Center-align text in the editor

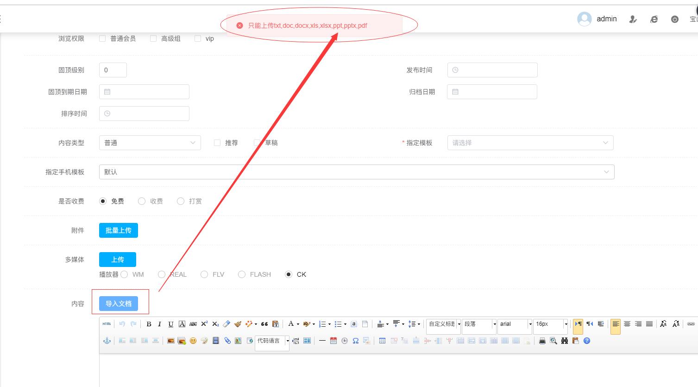[627, 324]
